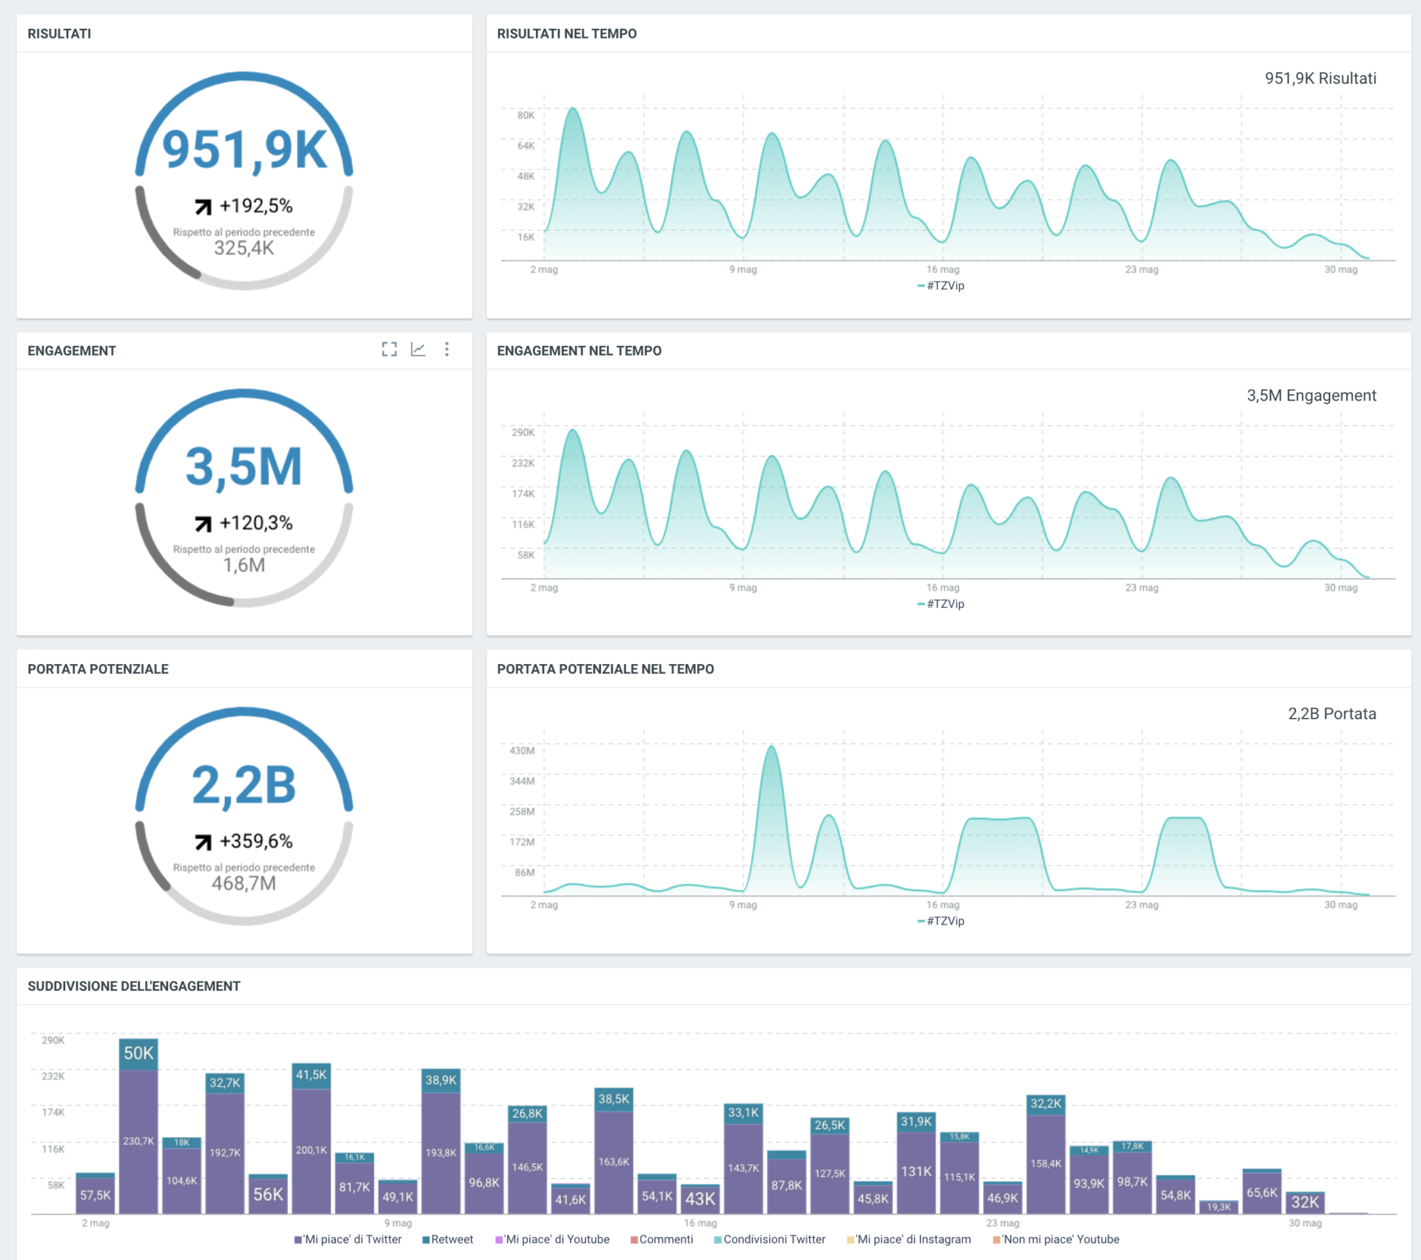Image resolution: width=1421 pixels, height=1260 pixels.
Task: Click the 50K retweet bar segment
Action: (138, 1053)
